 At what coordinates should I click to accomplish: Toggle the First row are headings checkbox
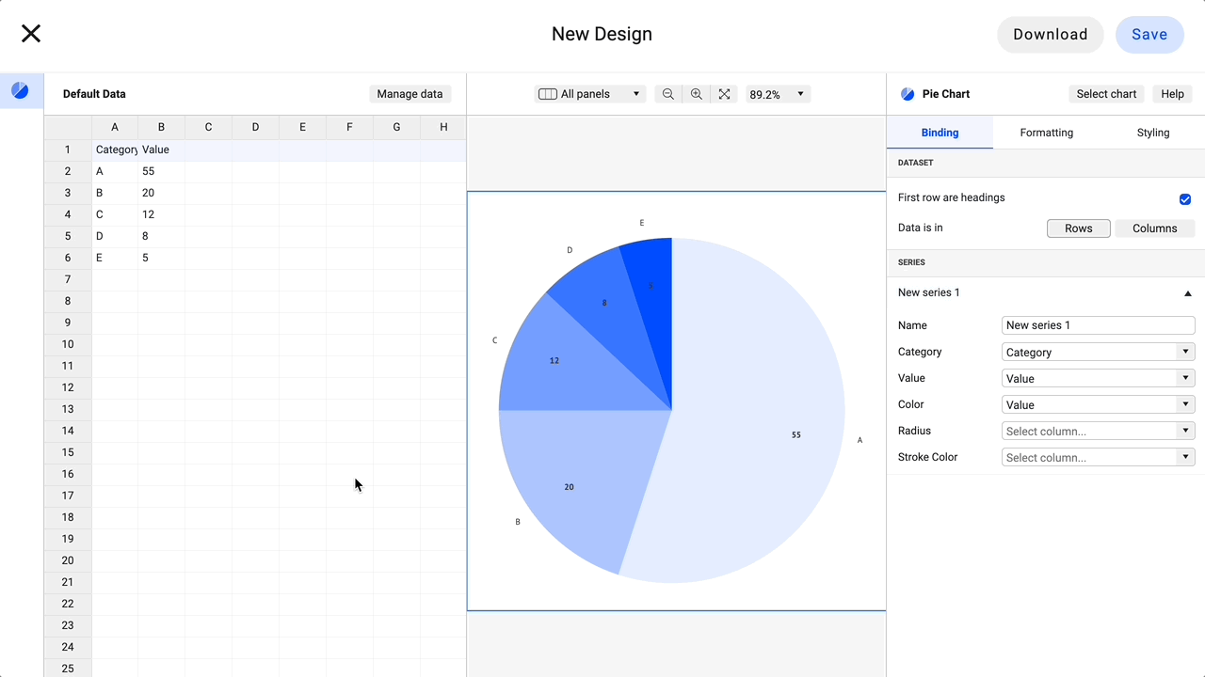pos(1184,199)
